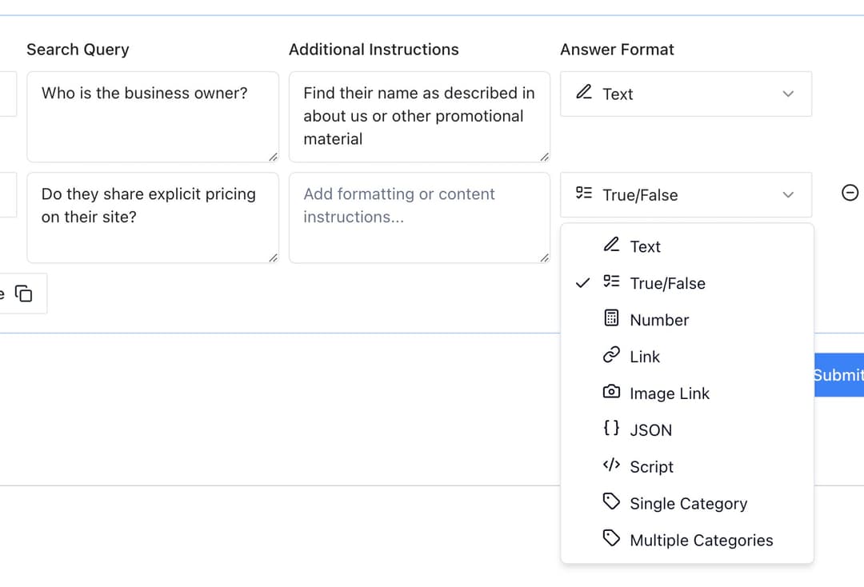This screenshot has height=587, width=864.
Task: Choose Script from the format menu
Action: click(651, 466)
